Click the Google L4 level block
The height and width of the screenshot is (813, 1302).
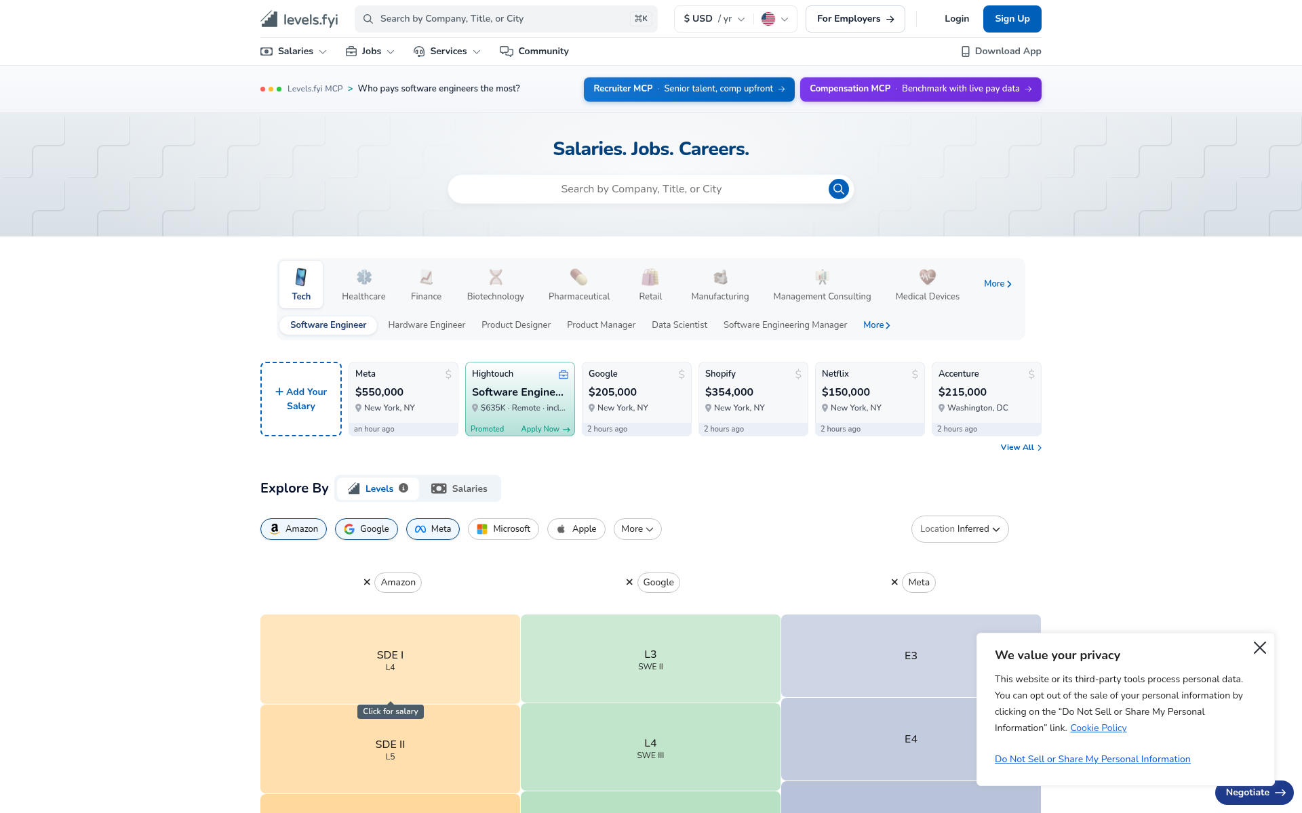click(650, 747)
